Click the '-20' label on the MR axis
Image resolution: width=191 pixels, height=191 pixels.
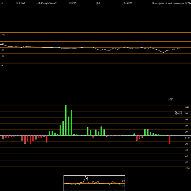(x=186, y=144)
